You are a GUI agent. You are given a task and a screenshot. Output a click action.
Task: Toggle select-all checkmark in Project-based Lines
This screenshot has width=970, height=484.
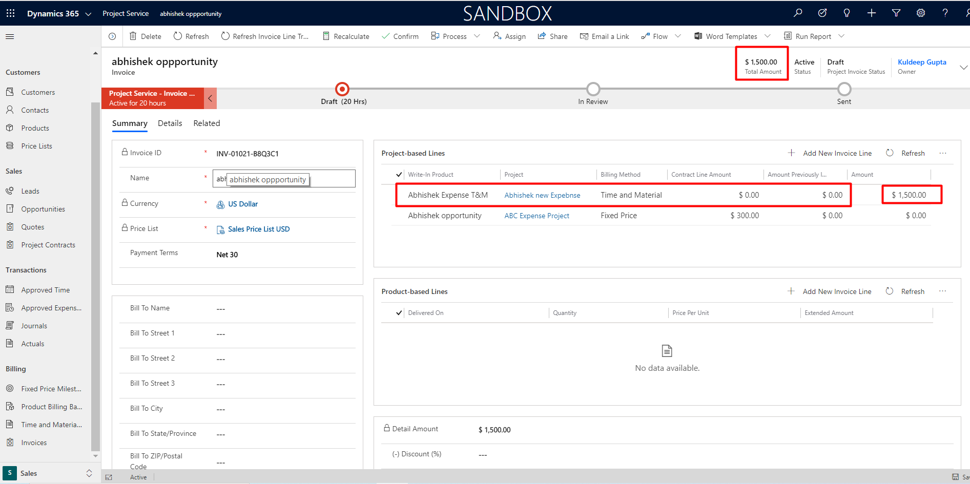(399, 175)
